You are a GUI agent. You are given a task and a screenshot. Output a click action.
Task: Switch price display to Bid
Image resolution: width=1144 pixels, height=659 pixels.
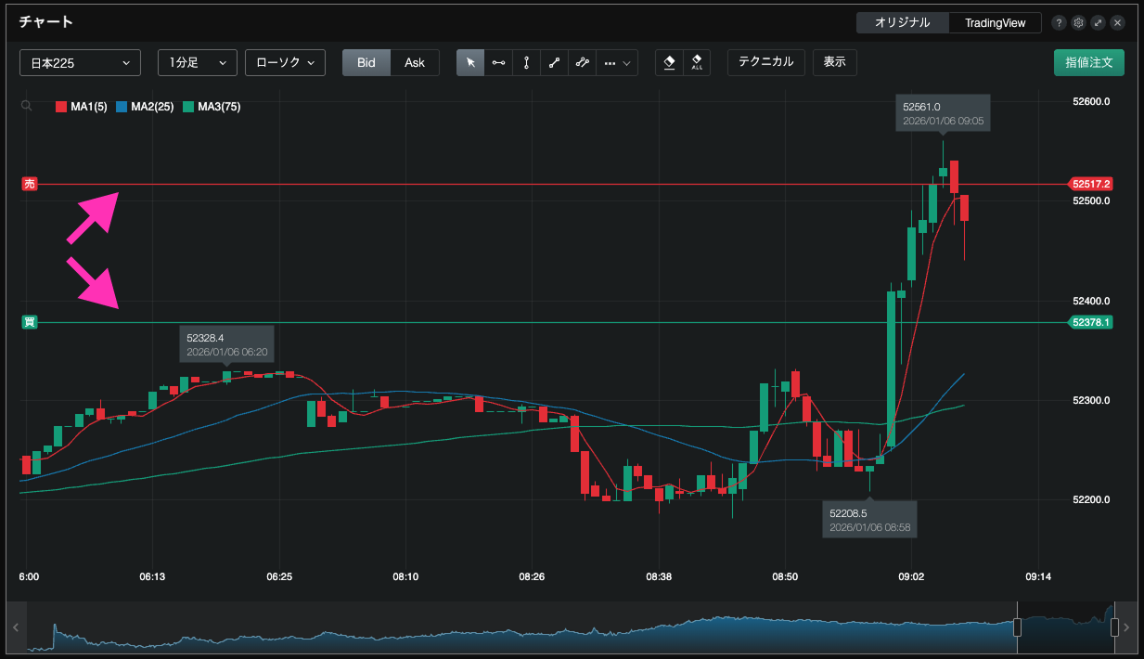366,63
